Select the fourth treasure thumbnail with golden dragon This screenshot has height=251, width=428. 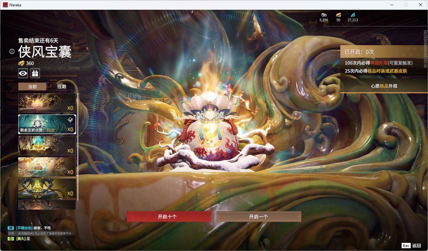point(47,166)
